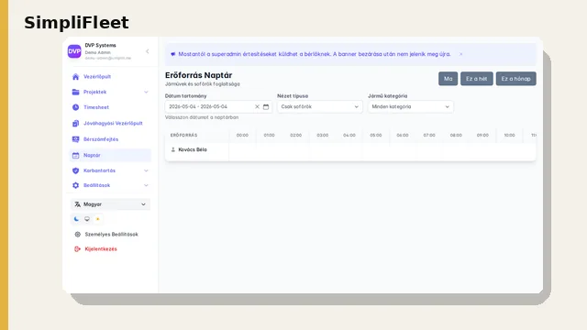Click the Naptár calendar icon in sidebar
This screenshot has height=330, width=587.
coord(75,155)
